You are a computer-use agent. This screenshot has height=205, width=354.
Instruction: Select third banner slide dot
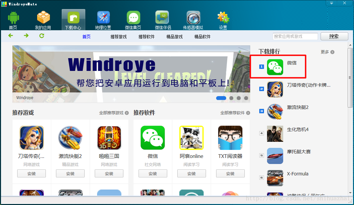(x=239, y=98)
